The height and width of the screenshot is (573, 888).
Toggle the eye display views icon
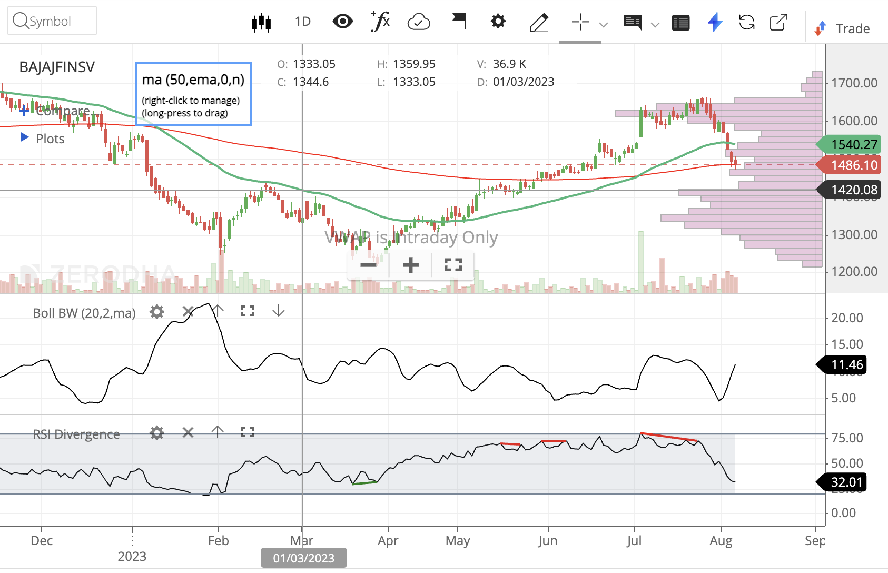pyautogui.click(x=343, y=22)
